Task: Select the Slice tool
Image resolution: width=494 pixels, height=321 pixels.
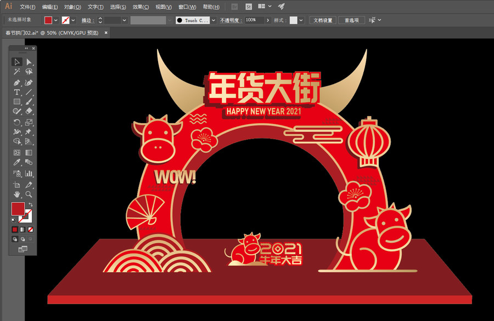Action: tap(29, 185)
